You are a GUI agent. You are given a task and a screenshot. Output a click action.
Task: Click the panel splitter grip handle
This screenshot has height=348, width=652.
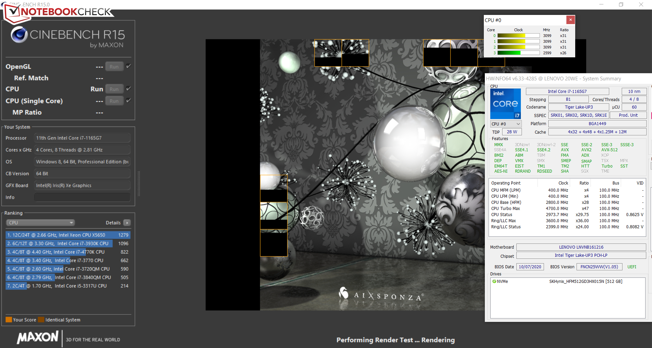click(x=139, y=183)
